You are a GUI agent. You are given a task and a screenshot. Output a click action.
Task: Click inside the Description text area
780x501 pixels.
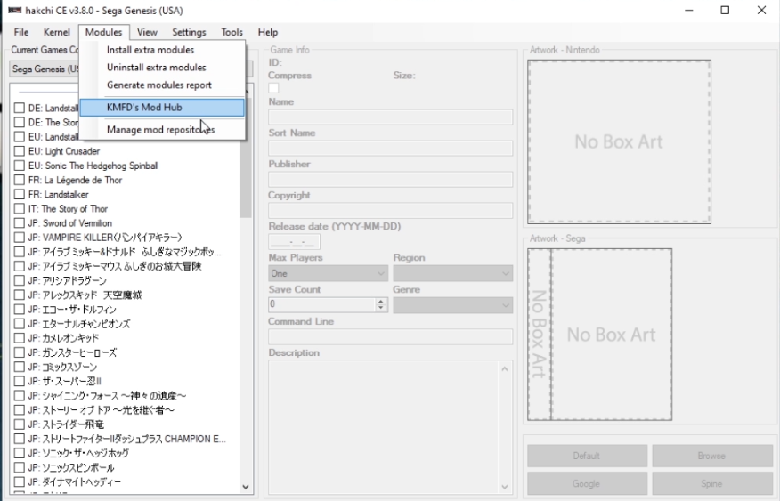(383, 427)
